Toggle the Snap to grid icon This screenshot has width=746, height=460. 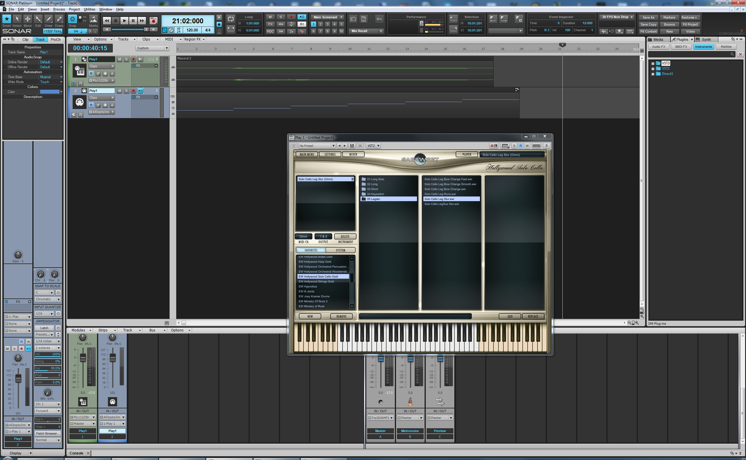tap(72, 19)
